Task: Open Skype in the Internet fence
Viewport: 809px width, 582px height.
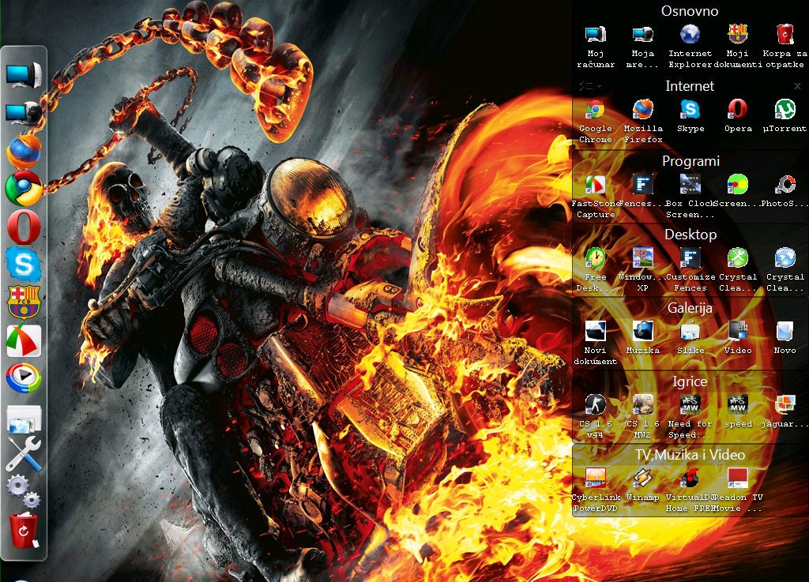Action: [x=690, y=110]
